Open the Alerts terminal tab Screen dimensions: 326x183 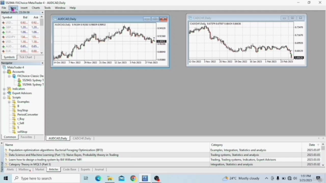(x=10, y=169)
